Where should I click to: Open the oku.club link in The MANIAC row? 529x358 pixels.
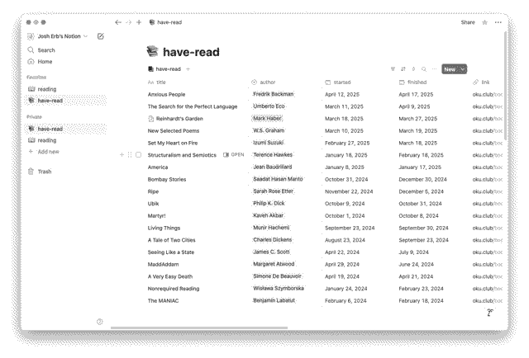pos(487,301)
